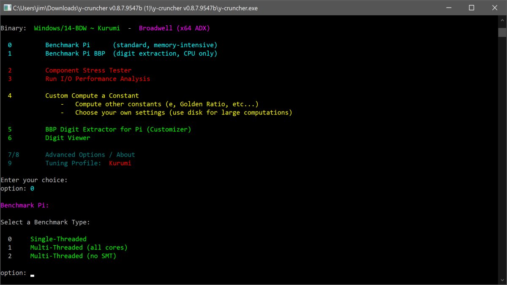
Task: Click the 'Tuning Profile:' label
Action: pos(73,163)
